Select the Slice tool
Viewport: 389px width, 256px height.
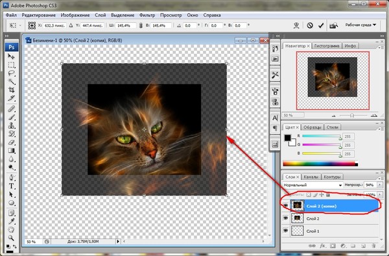click(11, 98)
